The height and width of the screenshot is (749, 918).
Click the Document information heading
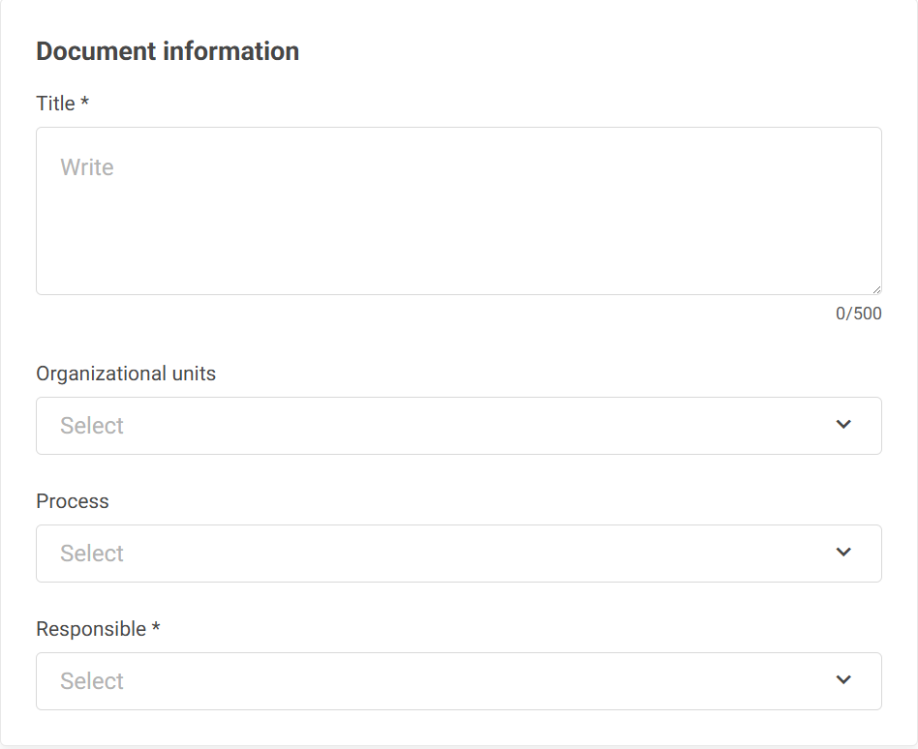168,51
